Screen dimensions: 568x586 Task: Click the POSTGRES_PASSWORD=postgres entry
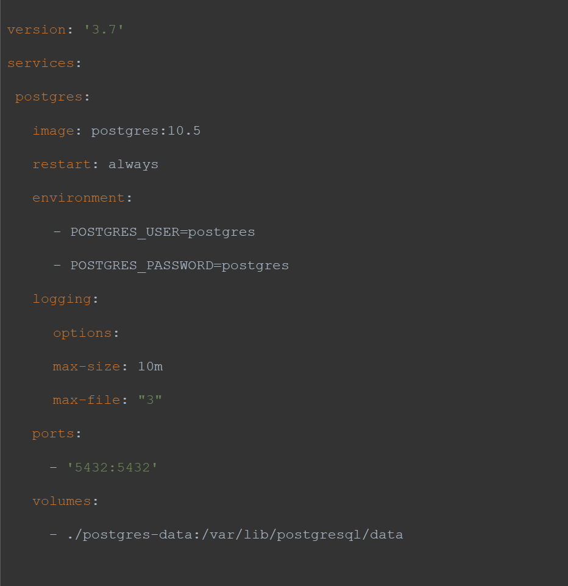[179, 266]
